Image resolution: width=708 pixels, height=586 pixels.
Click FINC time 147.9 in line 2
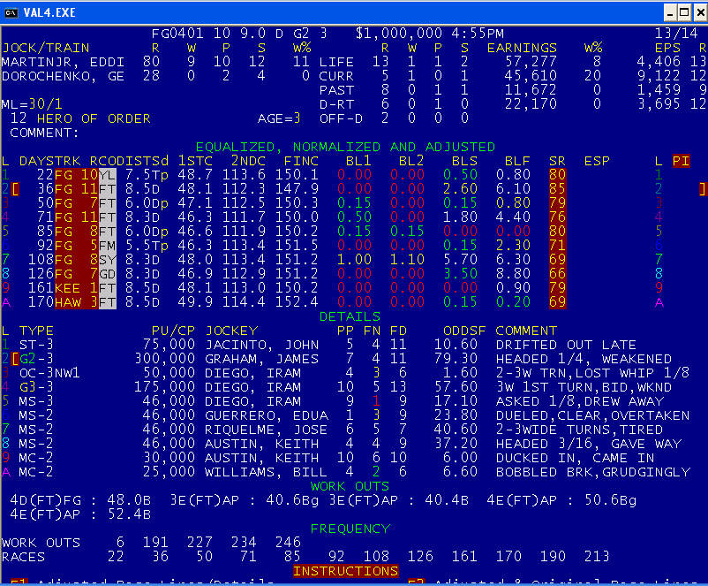pos(298,189)
